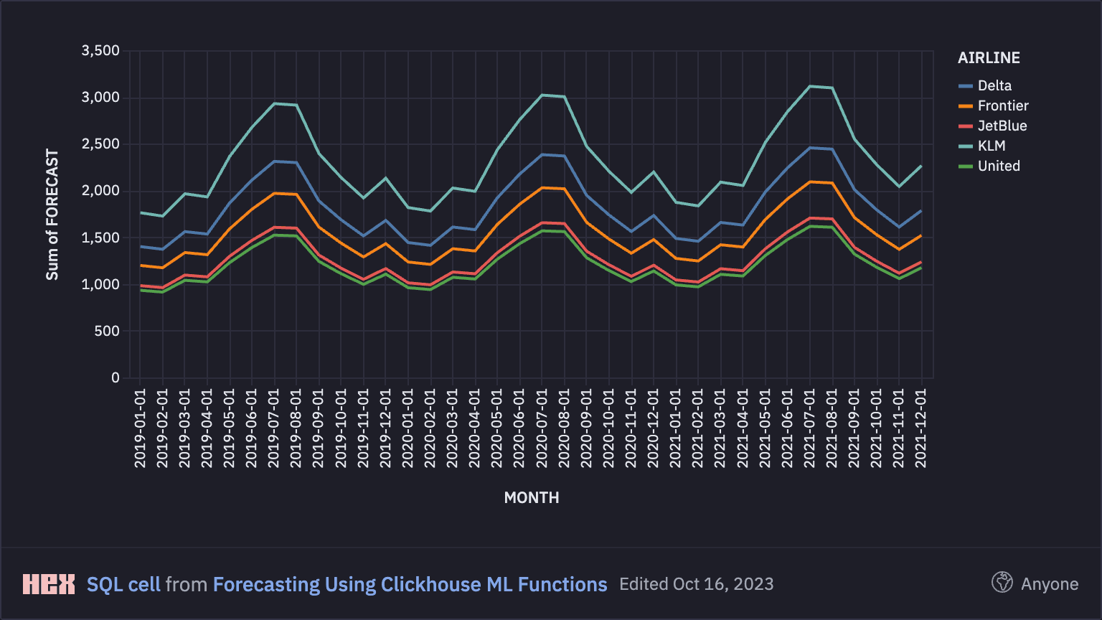Click the Edited Oct 16, 2023 timestamp
This screenshot has height=620, width=1102.
(696, 584)
